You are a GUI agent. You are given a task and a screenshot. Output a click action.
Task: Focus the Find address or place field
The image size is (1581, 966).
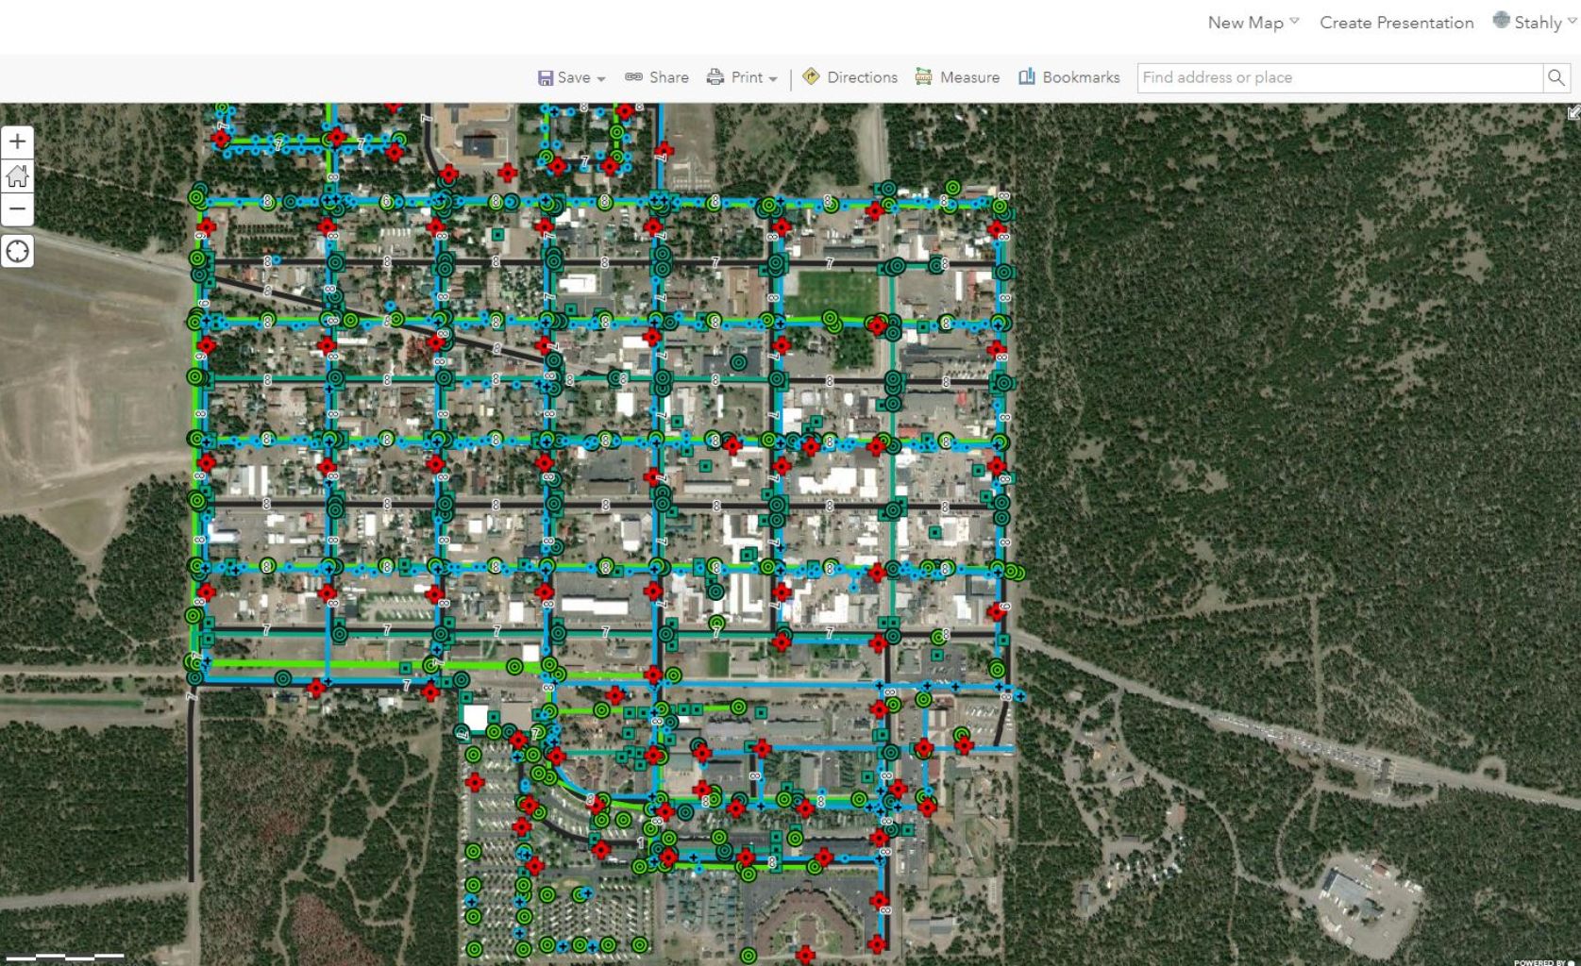1338,77
